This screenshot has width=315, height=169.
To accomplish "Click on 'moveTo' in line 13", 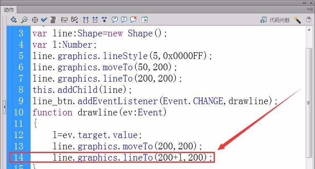I will [138, 146].
